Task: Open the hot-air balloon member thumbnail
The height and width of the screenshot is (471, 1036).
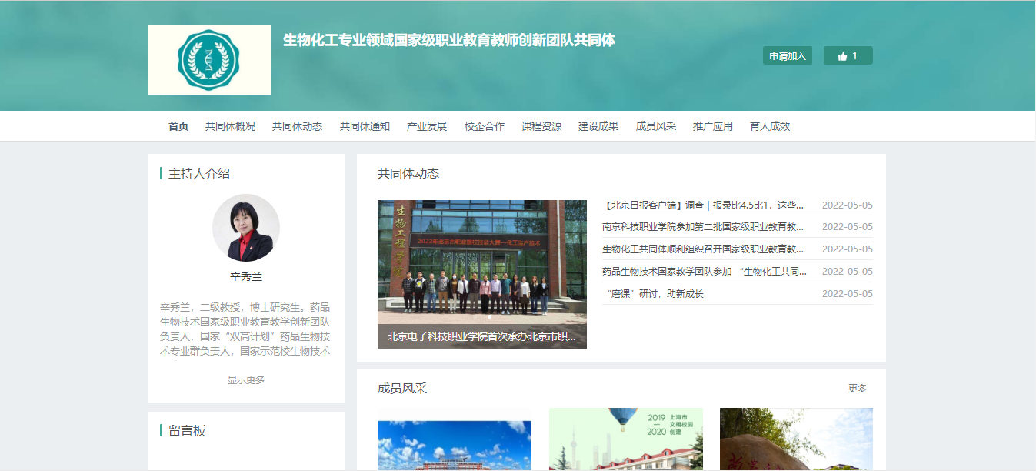Action: (625, 439)
